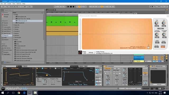Image resolution: width=169 pixels, height=95 pixels.
Task: Enable Draw Mode pencil icon
Action: (150, 7)
